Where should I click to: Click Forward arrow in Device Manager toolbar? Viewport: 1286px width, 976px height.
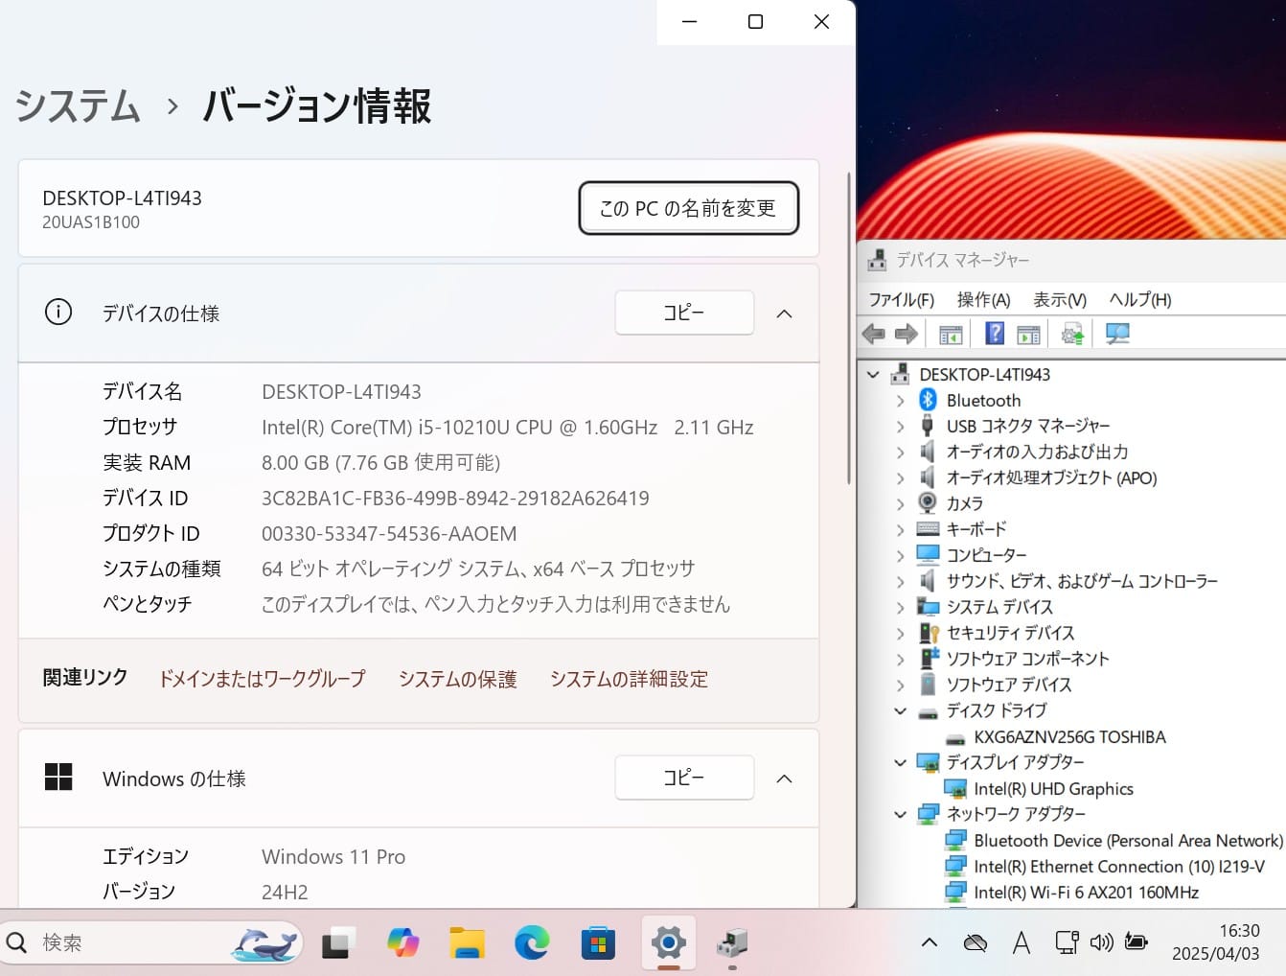click(x=907, y=334)
